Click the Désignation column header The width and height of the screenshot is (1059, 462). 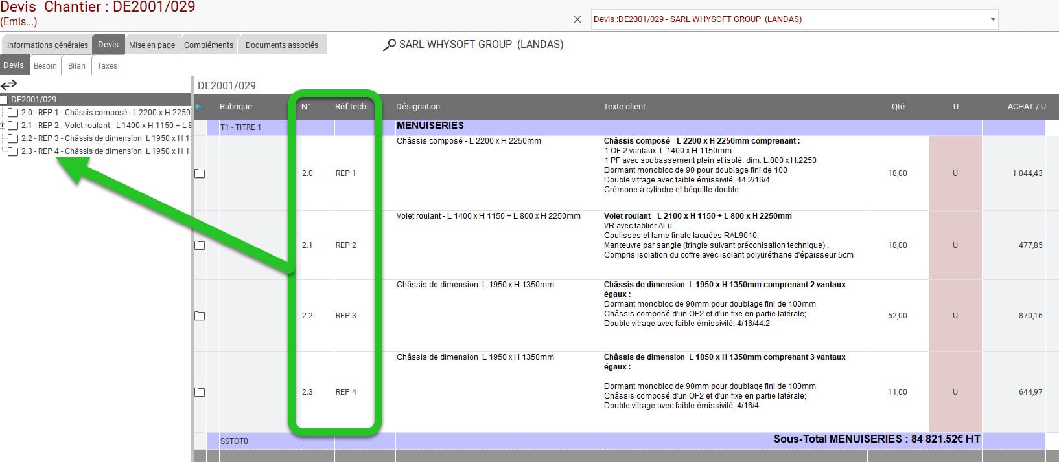(418, 107)
